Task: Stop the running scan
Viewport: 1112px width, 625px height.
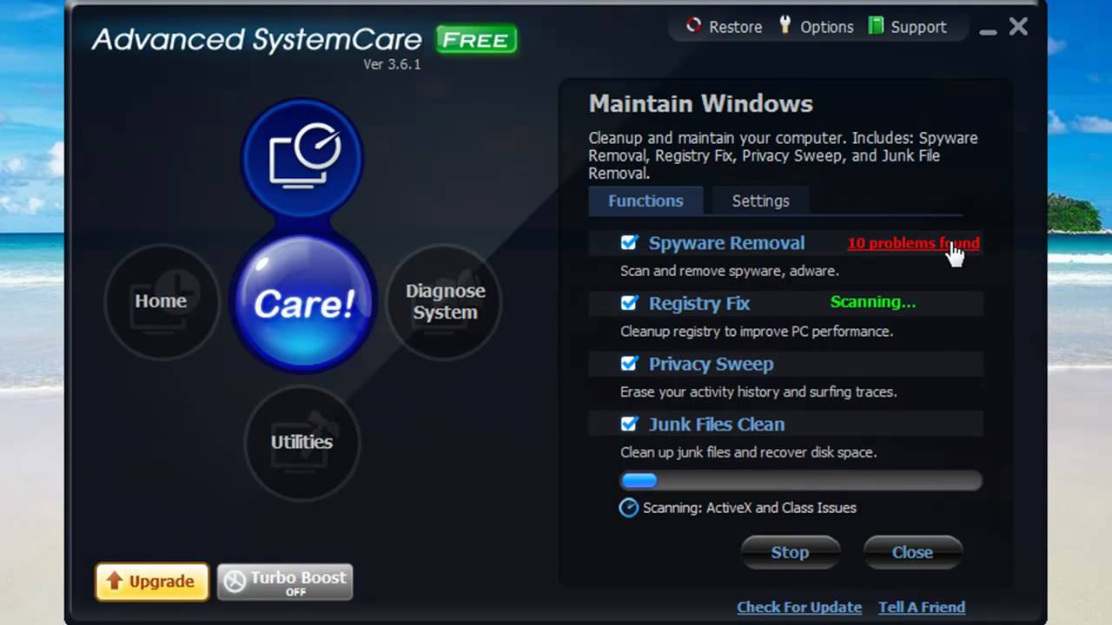Action: 790,552
